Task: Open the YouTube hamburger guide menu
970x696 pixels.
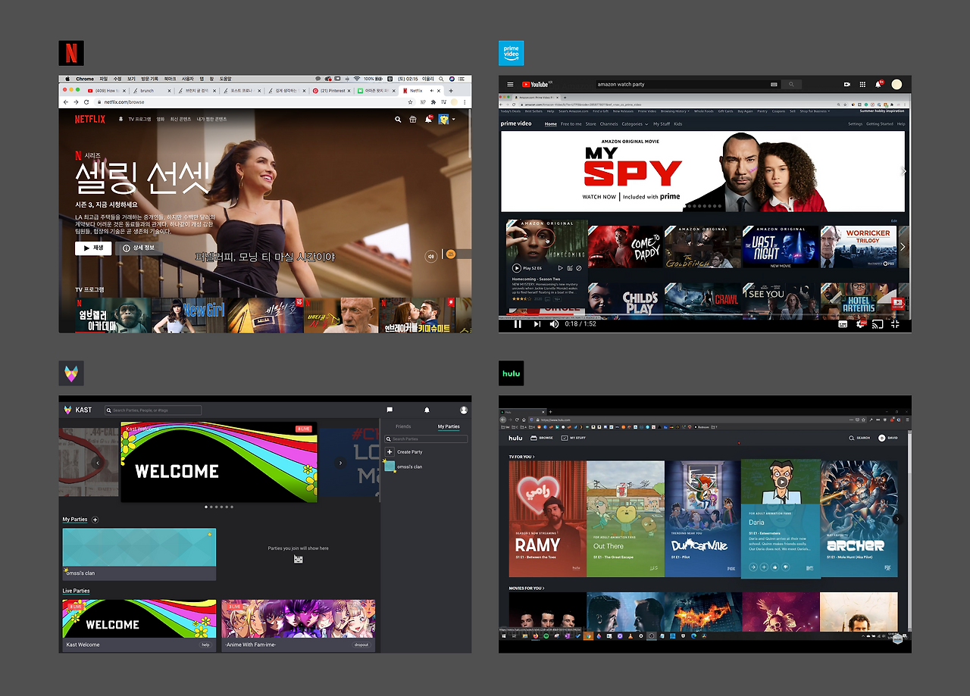Action: coord(510,84)
